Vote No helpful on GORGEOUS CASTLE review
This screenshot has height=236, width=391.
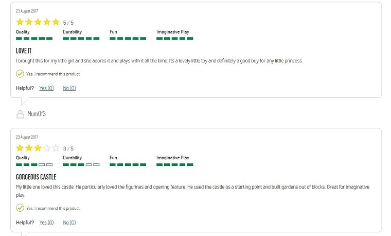[x=69, y=223]
